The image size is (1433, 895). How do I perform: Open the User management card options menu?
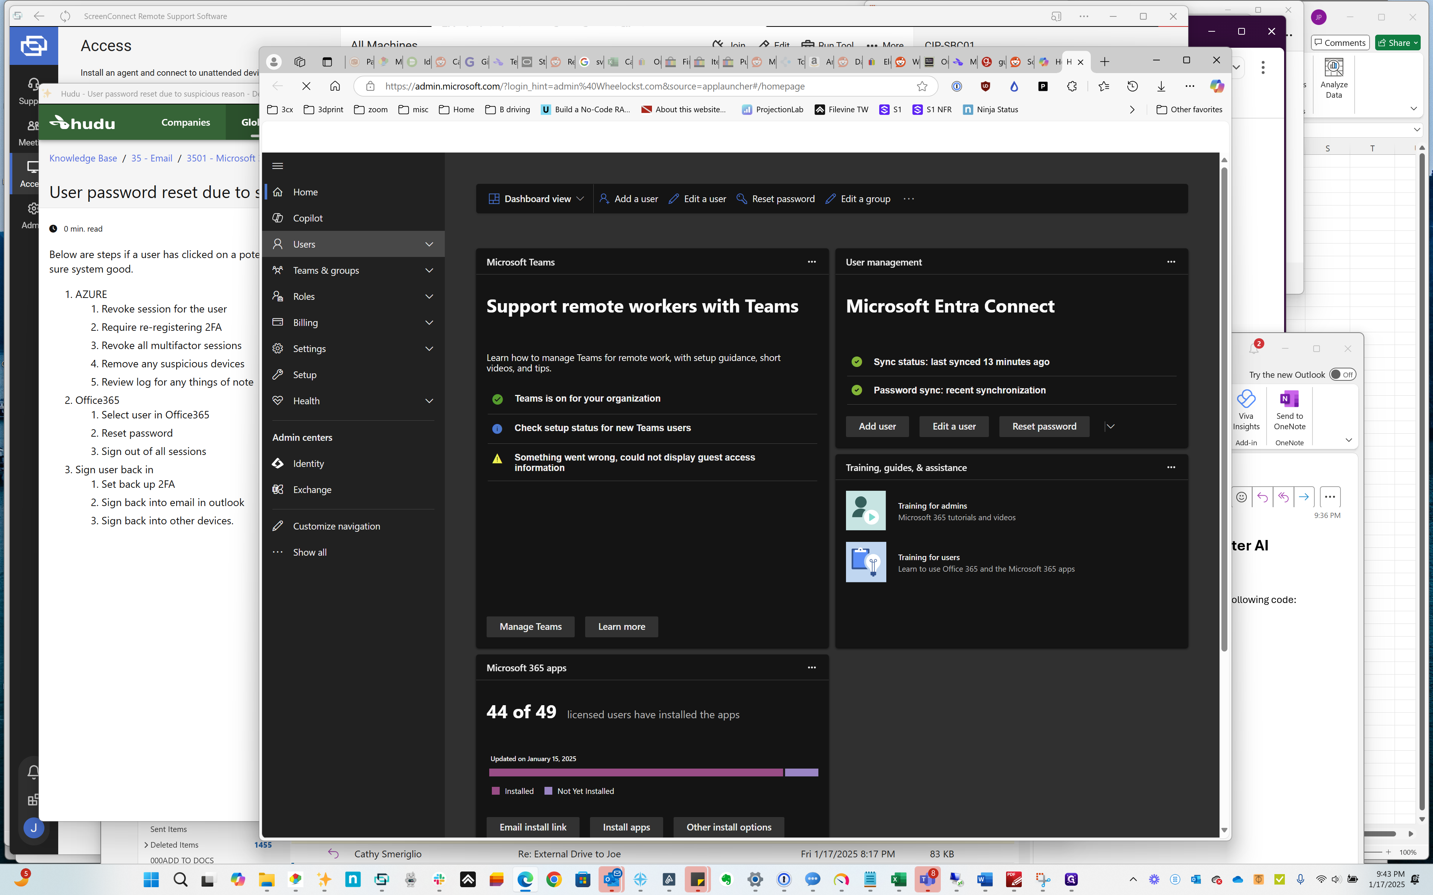coord(1171,262)
